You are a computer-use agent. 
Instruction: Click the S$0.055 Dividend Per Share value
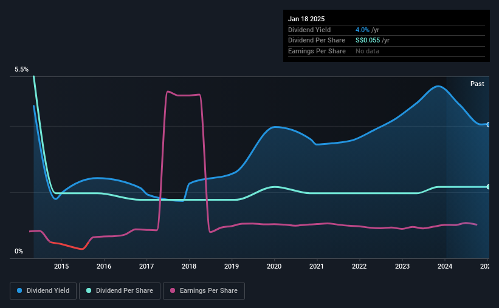(x=368, y=41)
